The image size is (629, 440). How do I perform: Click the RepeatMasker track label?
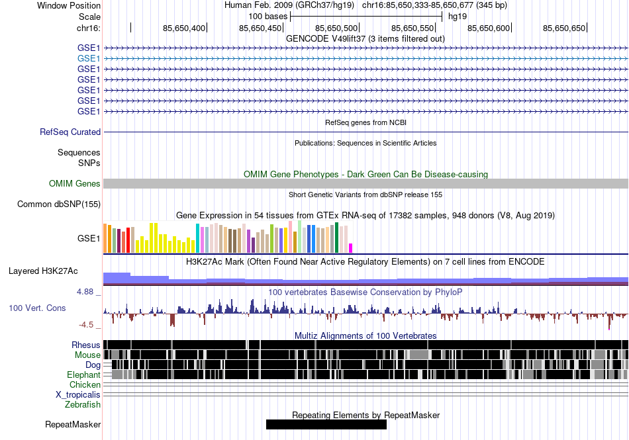pos(73,424)
